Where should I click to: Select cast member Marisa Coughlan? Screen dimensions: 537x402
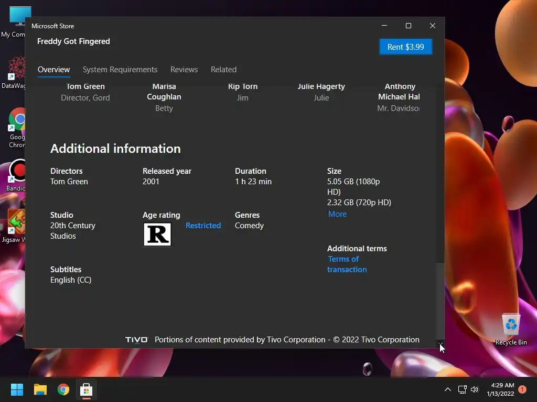(164, 97)
